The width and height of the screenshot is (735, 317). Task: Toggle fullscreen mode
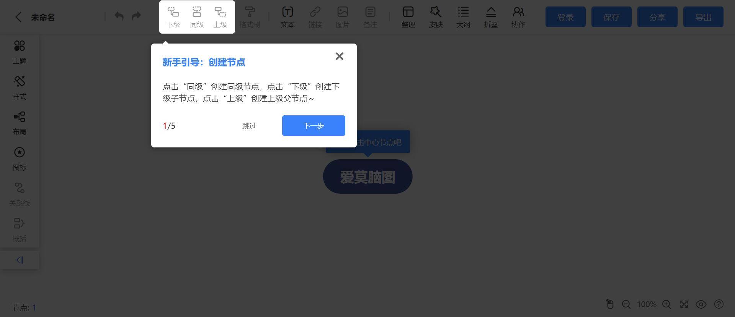click(684, 304)
